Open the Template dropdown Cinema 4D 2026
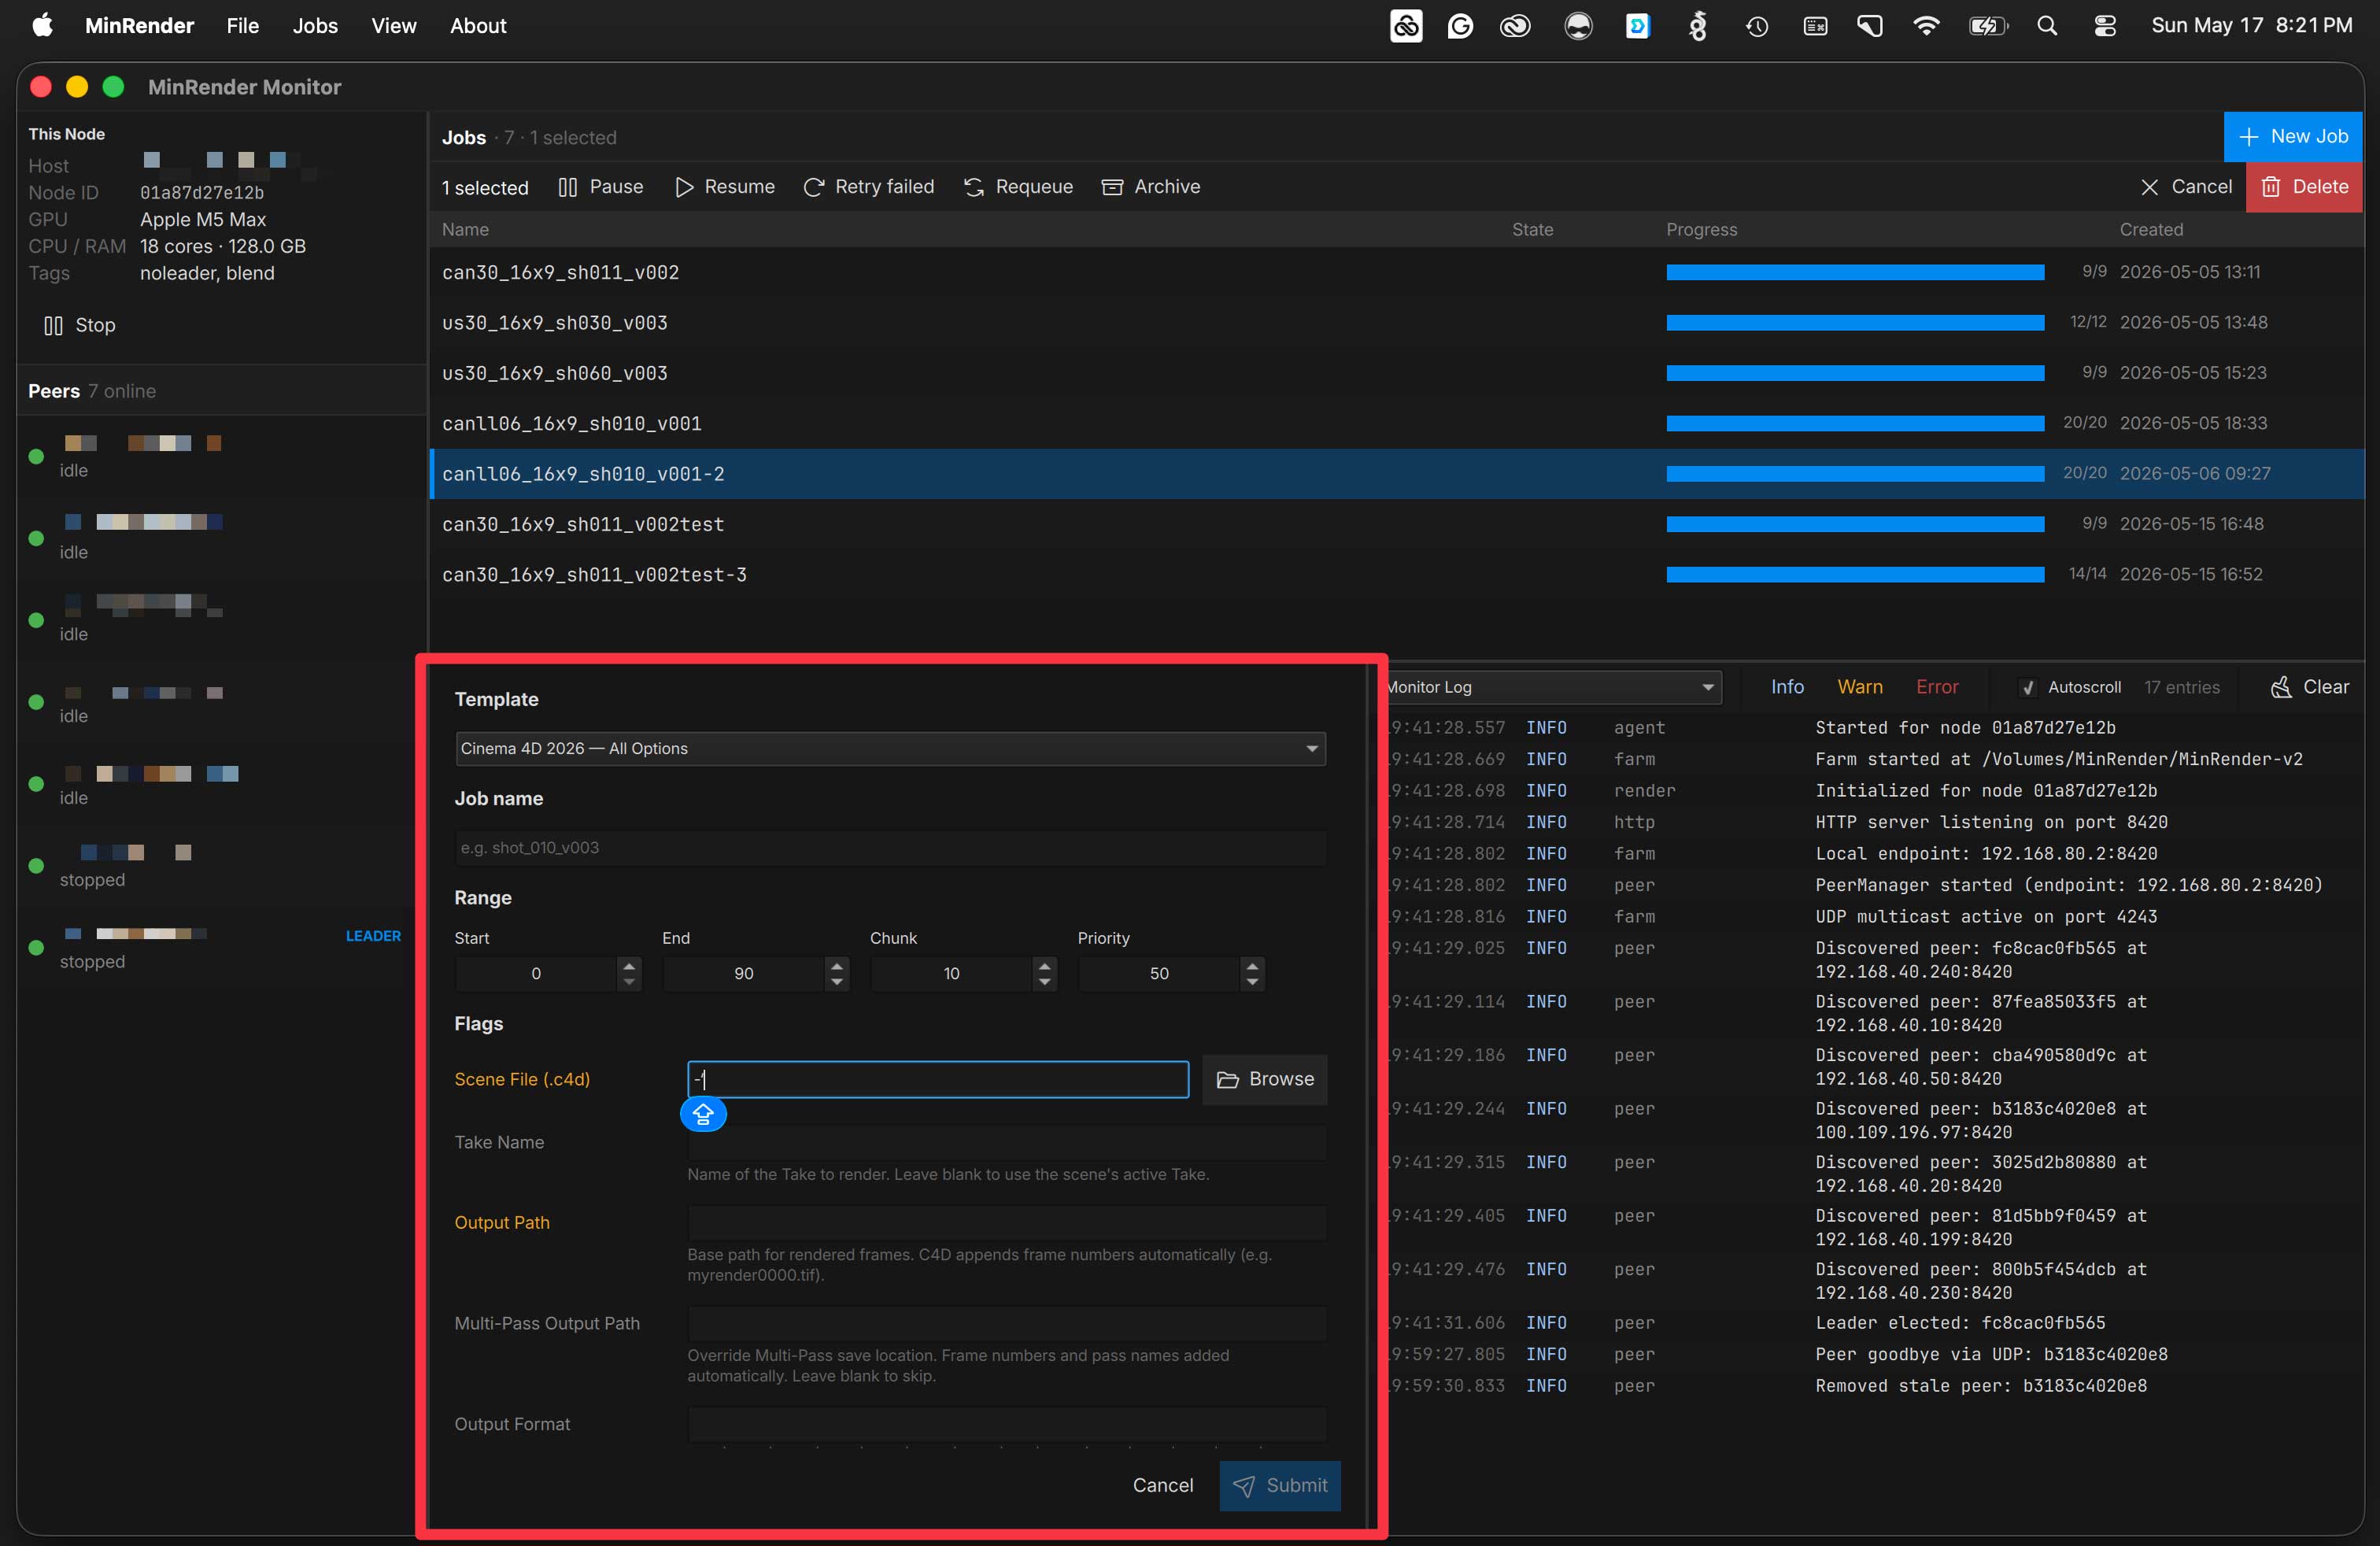Viewport: 2380px width, 1546px height. (890, 748)
